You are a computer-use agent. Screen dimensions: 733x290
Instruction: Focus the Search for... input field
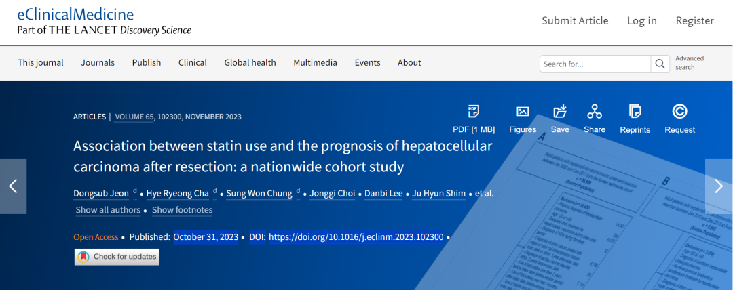click(595, 64)
